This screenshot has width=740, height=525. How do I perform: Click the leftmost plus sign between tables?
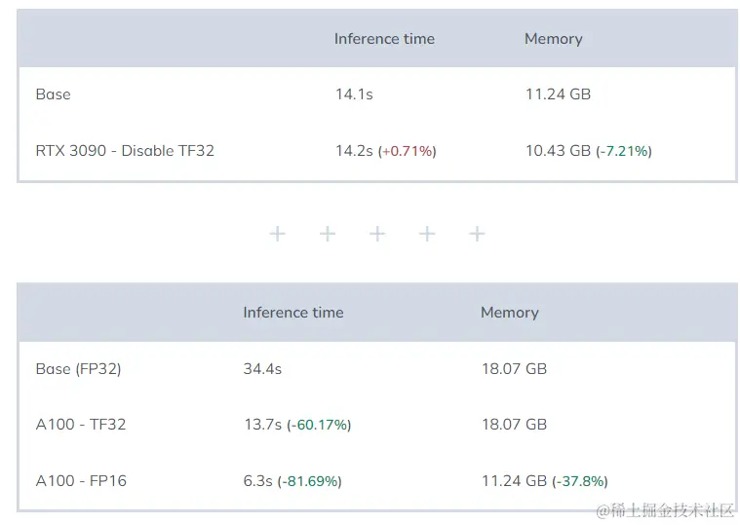(278, 234)
